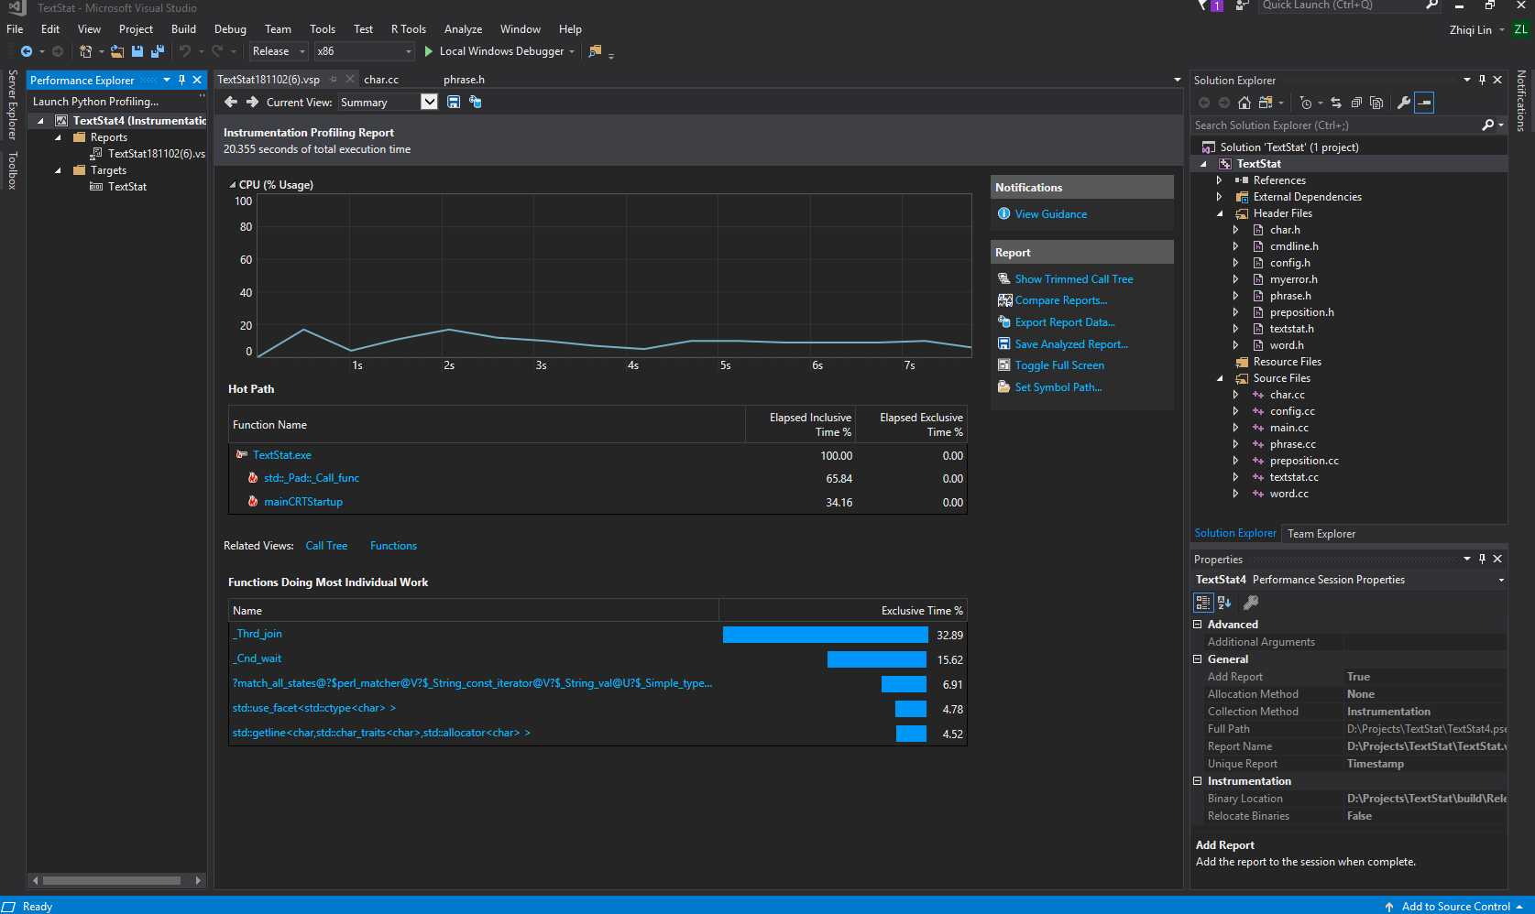Image resolution: width=1535 pixels, height=914 pixels.
Task: Switch to the Team Explorer tab
Action: pyautogui.click(x=1321, y=533)
